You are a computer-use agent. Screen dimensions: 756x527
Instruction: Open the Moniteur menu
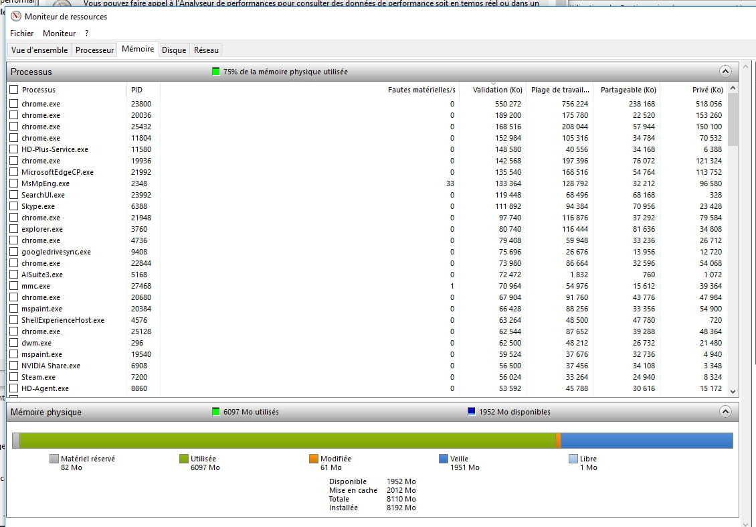pyautogui.click(x=60, y=33)
